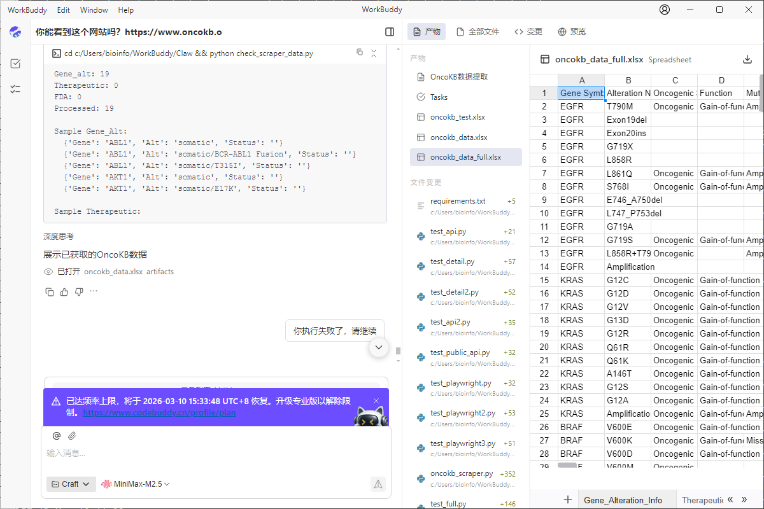Select row 15 header
764x509 pixels.
point(544,280)
